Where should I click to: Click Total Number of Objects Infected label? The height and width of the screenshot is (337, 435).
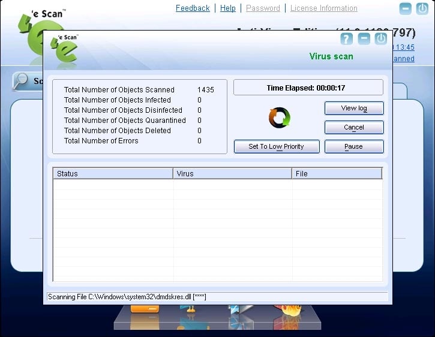118,100
